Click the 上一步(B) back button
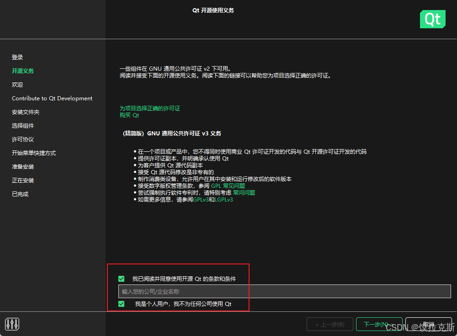The width and height of the screenshot is (457, 336). 330,324
